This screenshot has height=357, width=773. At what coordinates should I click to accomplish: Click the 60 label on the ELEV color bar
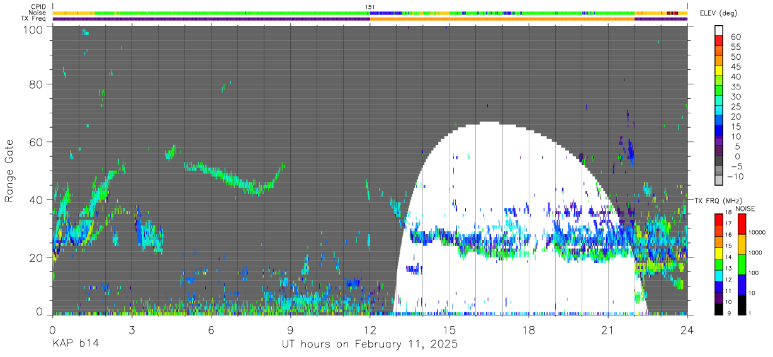[735, 37]
